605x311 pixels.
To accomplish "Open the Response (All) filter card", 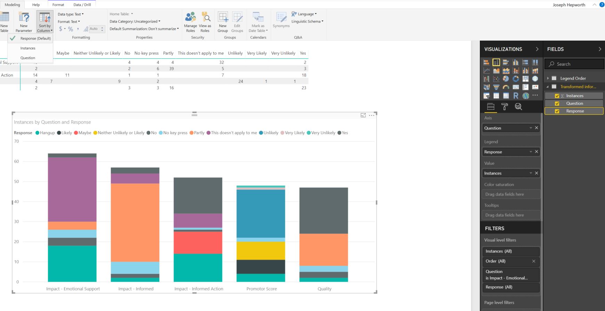I will point(511,287).
